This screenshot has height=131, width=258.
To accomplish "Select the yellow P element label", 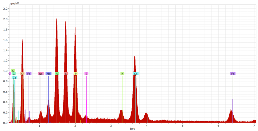I will coord(76,74).
